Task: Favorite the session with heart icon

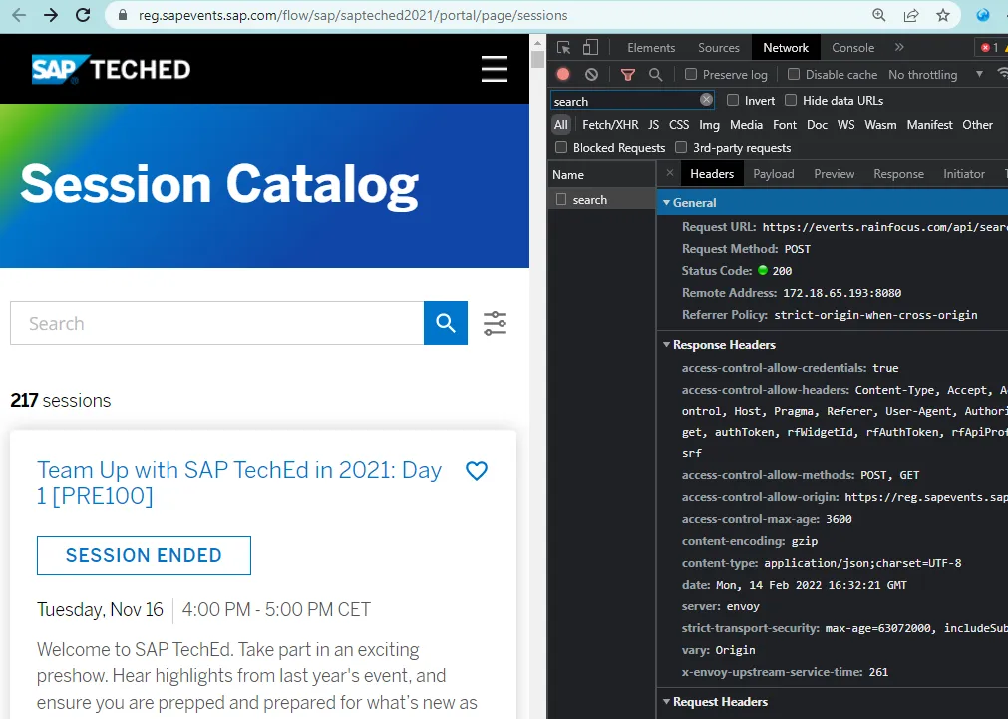Action: [477, 471]
